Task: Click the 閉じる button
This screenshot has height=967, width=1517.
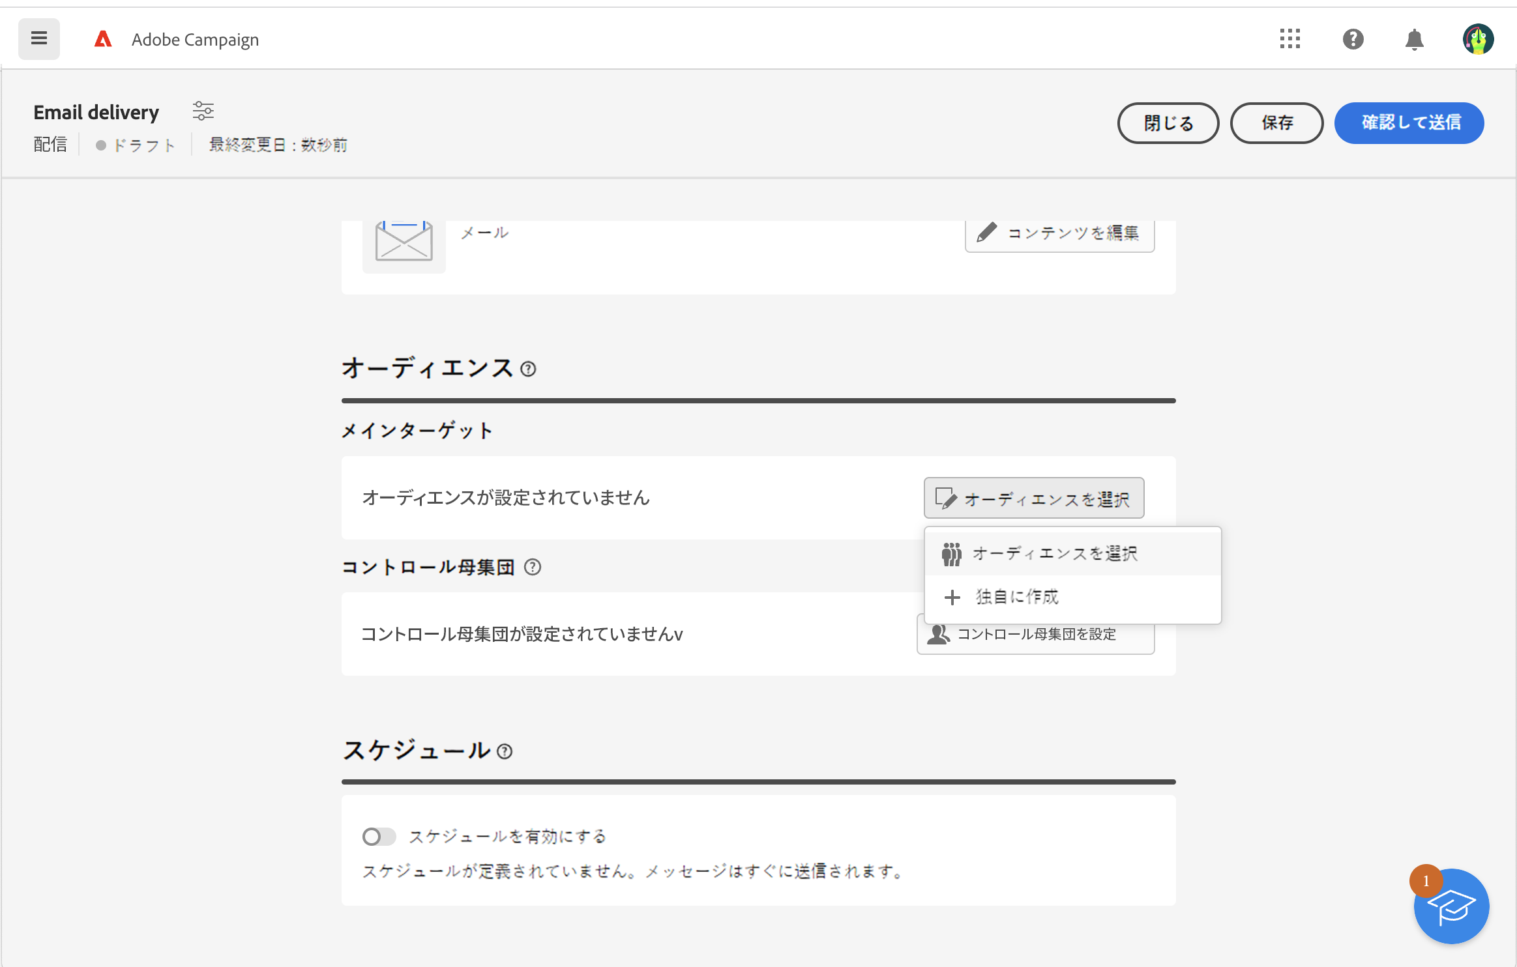Action: tap(1168, 123)
